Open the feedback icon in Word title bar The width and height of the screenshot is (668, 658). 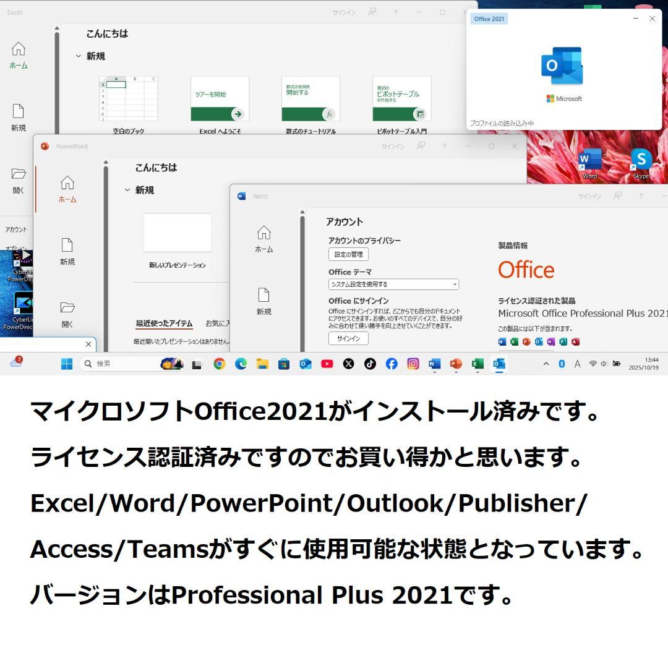click(x=617, y=196)
